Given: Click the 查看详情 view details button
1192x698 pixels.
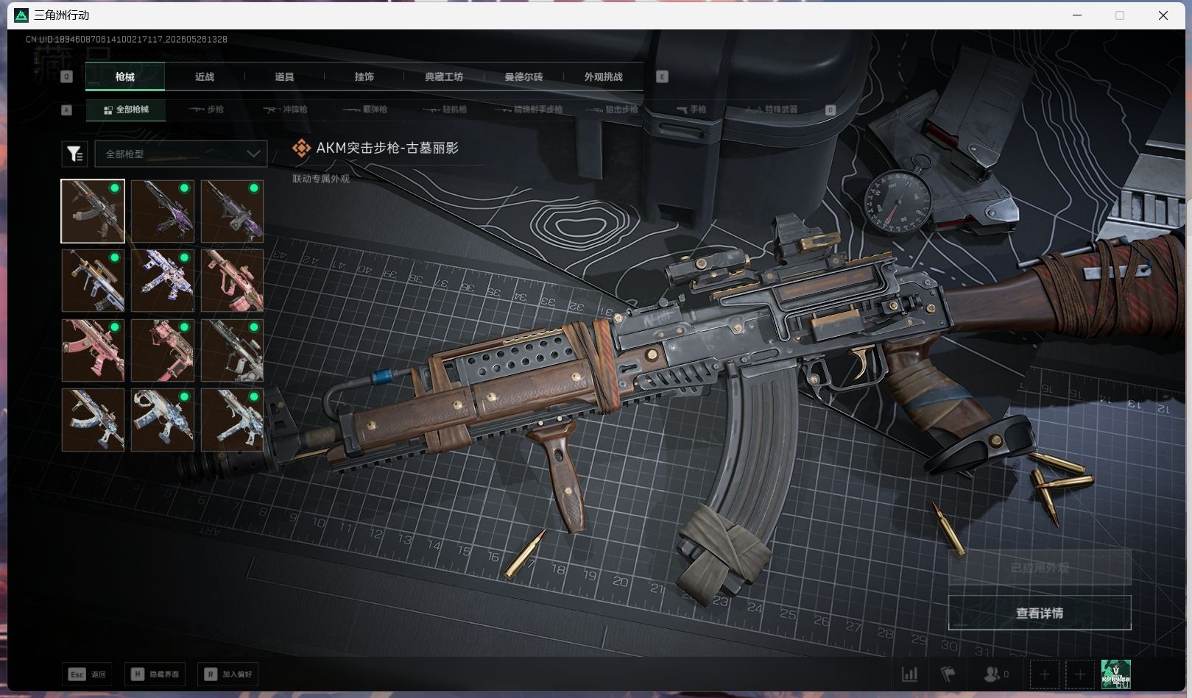Looking at the screenshot, I should pyautogui.click(x=1040, y=613).
